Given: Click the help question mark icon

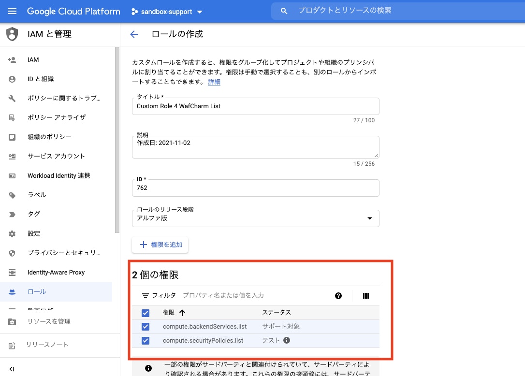Looking at the screenshot, I should [x=338, y=296].
